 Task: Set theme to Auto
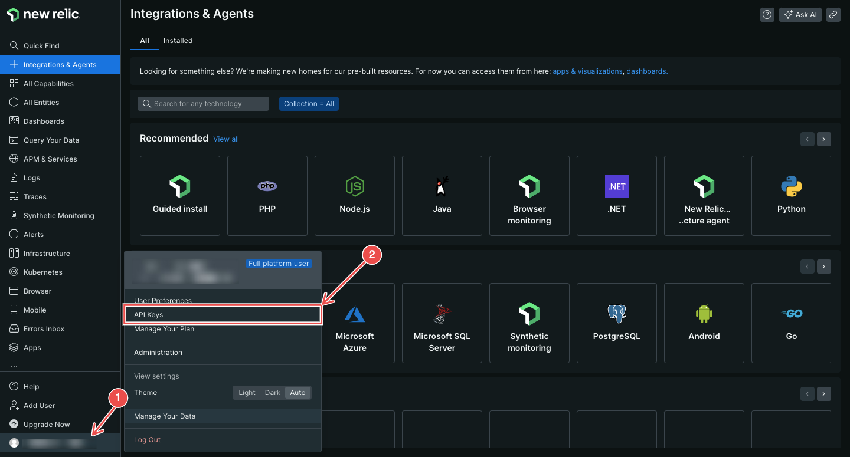pos(297,392)
